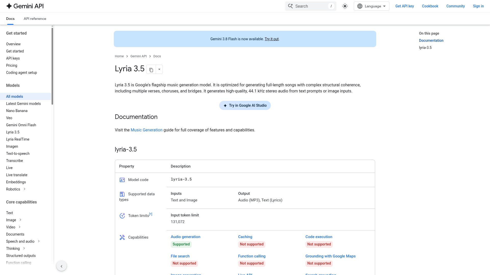Collapse the sidebar with the chevron button
490x275 pixels.
[x=62, y=266]
